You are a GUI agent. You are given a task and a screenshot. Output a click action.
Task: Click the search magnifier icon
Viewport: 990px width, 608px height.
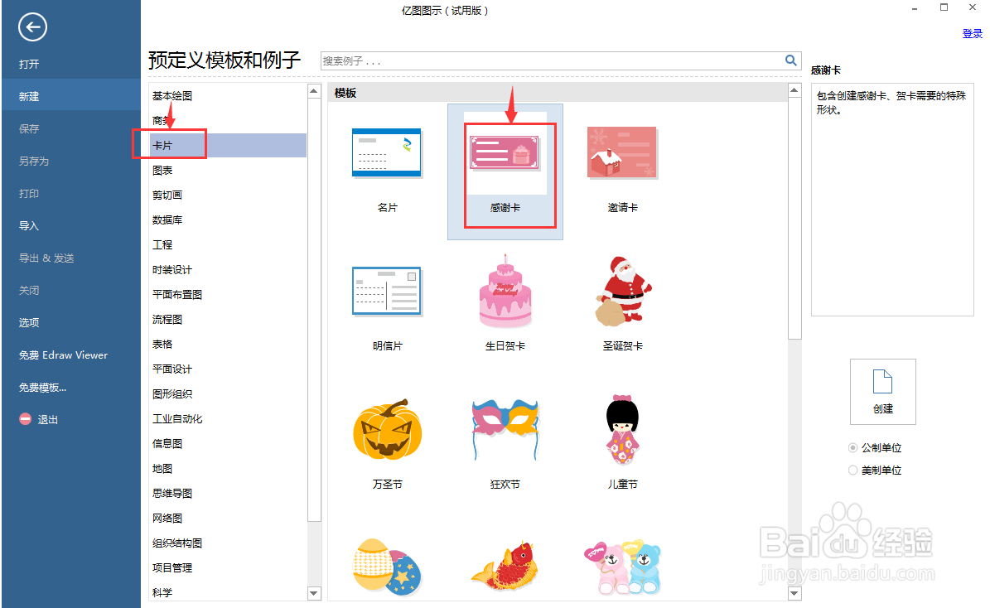[x=790, y=60]
